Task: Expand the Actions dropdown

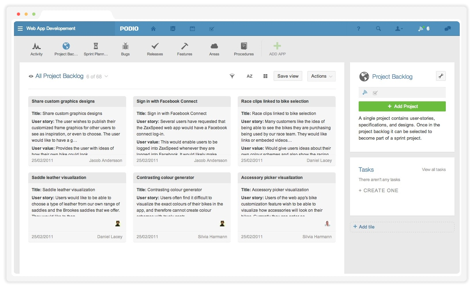Action: point(321,76)
